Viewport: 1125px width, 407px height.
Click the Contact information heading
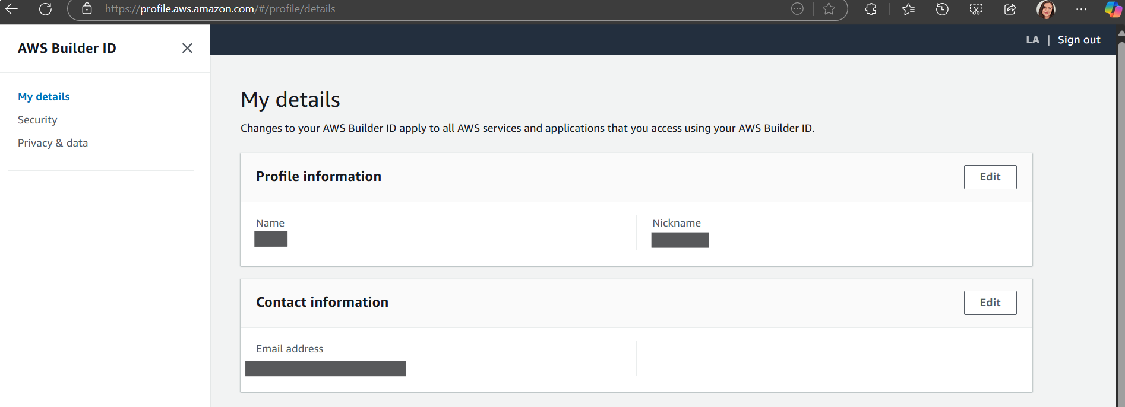click(322, 302)
